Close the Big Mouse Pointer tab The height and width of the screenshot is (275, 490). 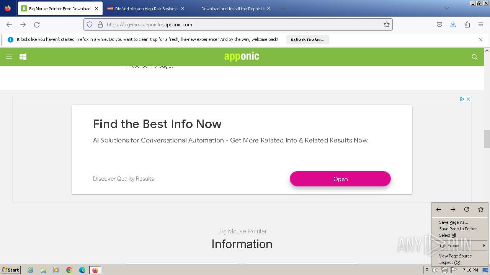pyautogui.click(x=96, y=8)
